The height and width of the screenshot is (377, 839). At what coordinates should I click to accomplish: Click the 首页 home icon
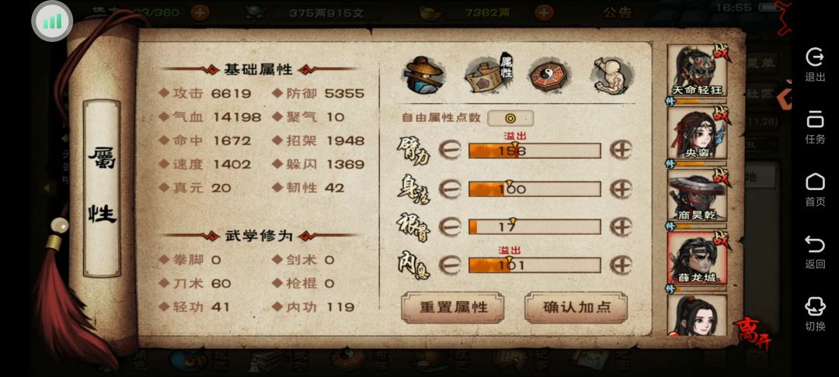click(x=815, y=189)
